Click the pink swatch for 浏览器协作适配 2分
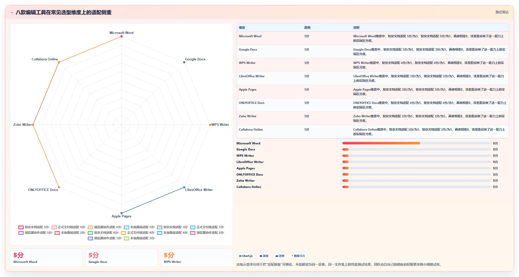Viewport: 519px width, 277px height. click(x=193, y=233)
